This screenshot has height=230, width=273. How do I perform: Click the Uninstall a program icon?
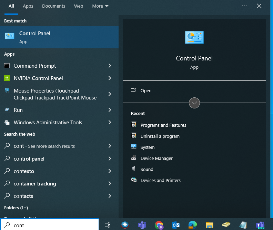pos(134,135)
